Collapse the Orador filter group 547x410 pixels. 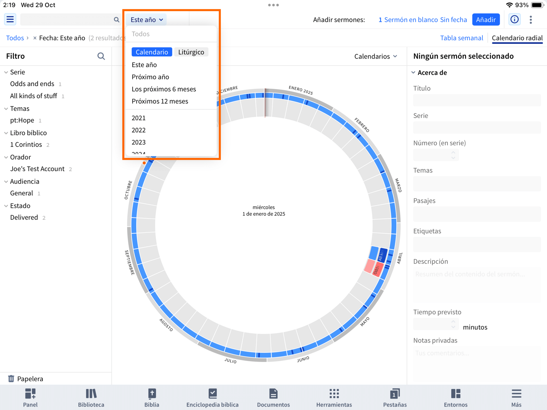(6, 157)
